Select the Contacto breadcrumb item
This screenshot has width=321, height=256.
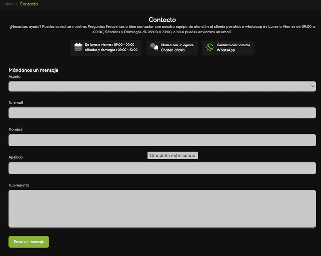(x=29, y=4)
